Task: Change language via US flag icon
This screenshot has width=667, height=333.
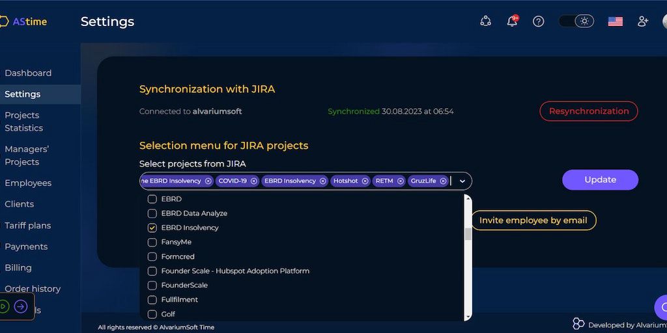Action: pos(615,21)
